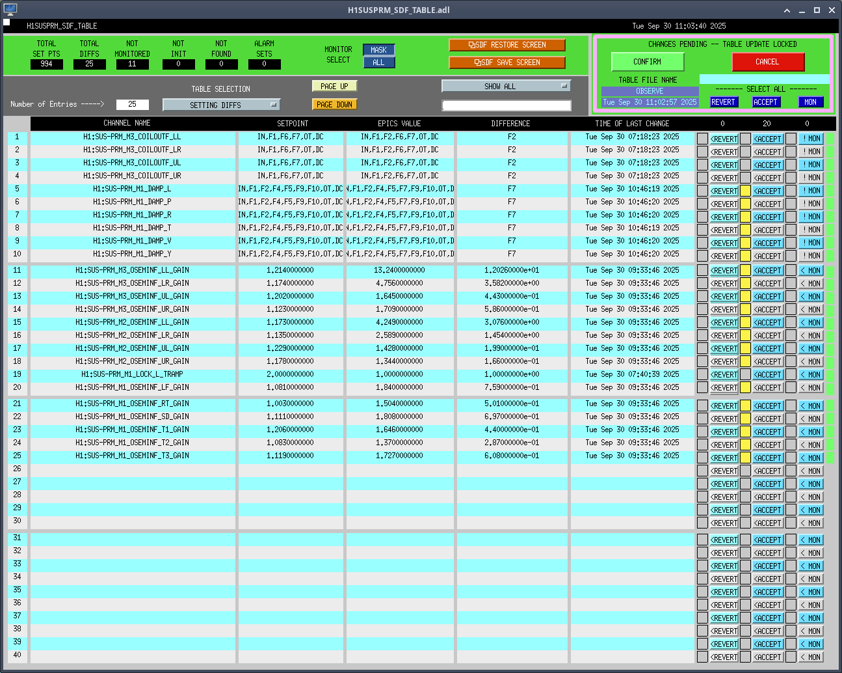
Task: Click the PAGE DOWN button
Action: tap(334, 104)
